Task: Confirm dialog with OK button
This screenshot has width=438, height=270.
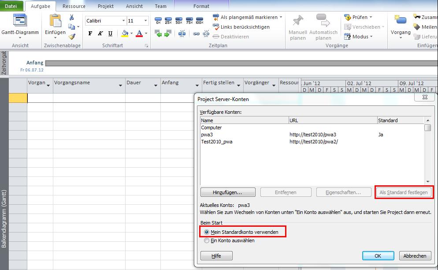Action: point(378,256)
